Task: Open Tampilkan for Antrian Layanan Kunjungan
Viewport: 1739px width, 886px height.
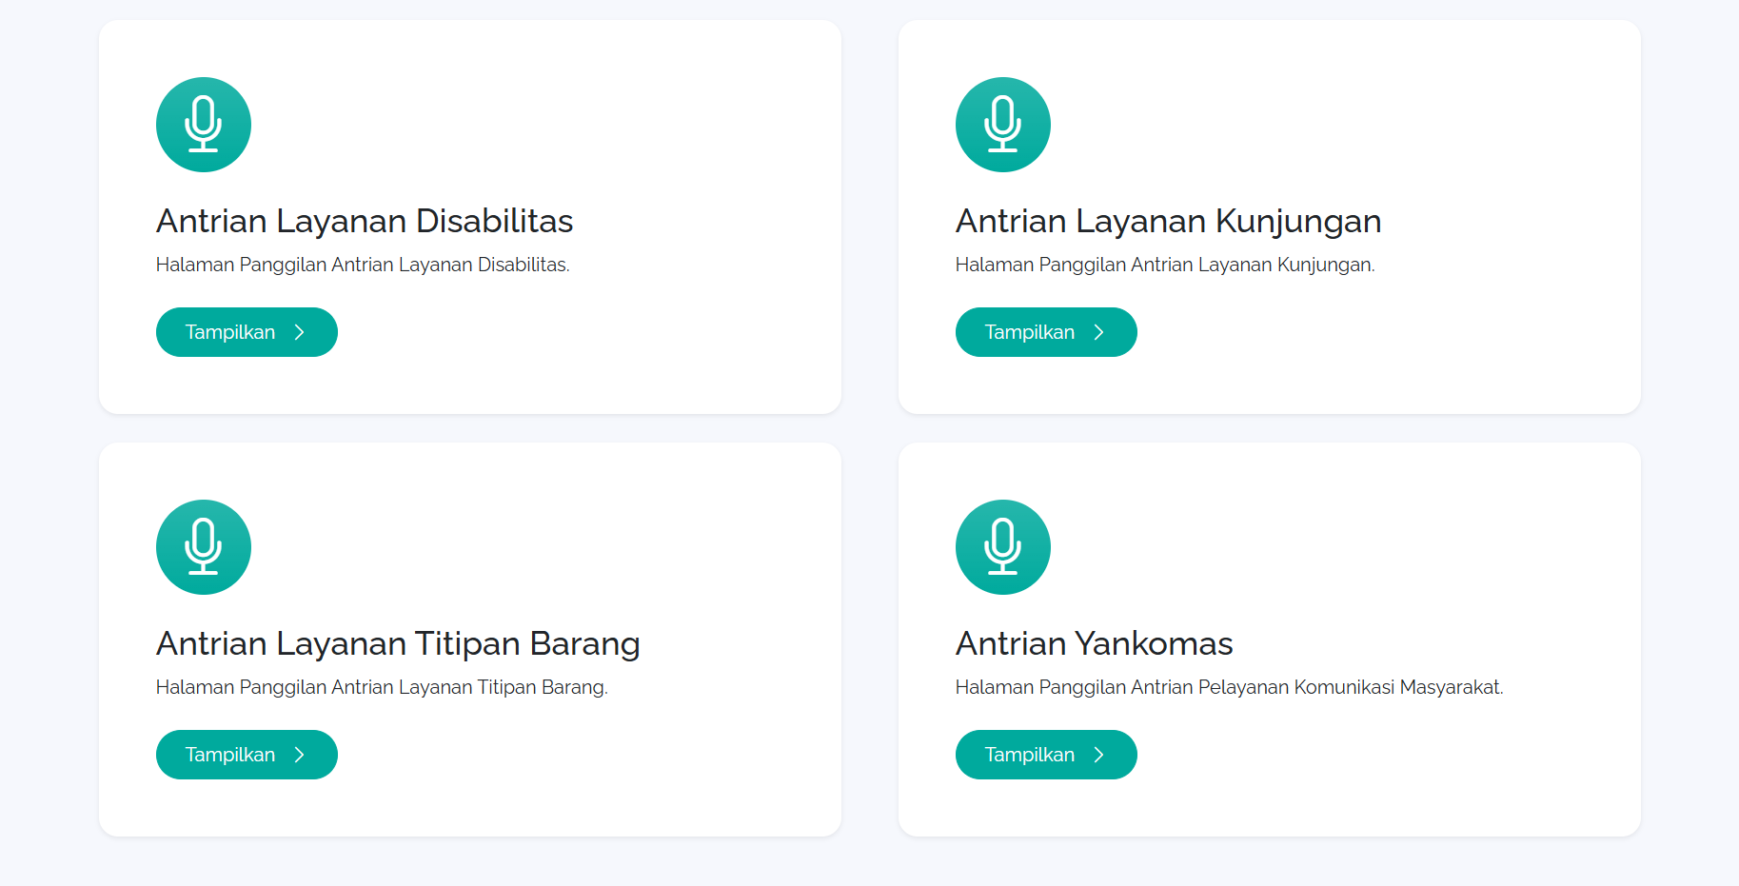Action: point(1046,332)
